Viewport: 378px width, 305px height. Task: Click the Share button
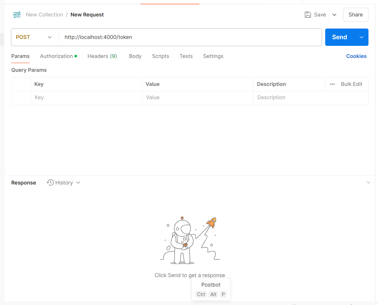click(x=356, y=15)
